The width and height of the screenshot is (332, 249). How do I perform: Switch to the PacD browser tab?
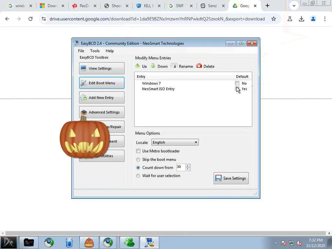(84, 6)
